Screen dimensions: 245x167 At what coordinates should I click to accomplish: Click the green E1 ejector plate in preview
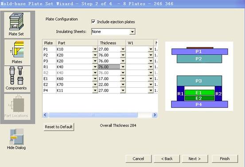click(199, 93)
